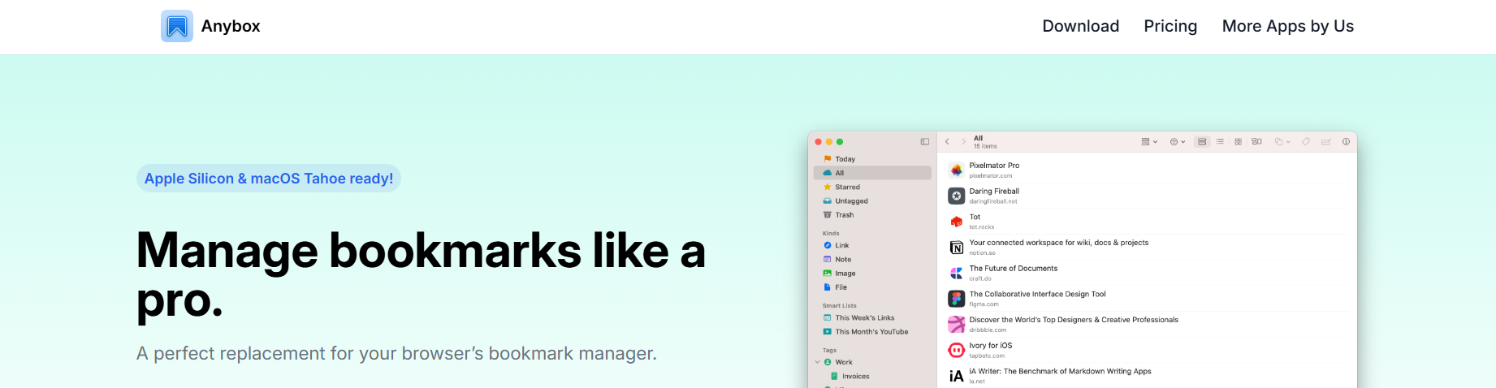Open the This Week's Links smart list
The width and height of the screenshot is (1496, 388).
pos(872,318)
